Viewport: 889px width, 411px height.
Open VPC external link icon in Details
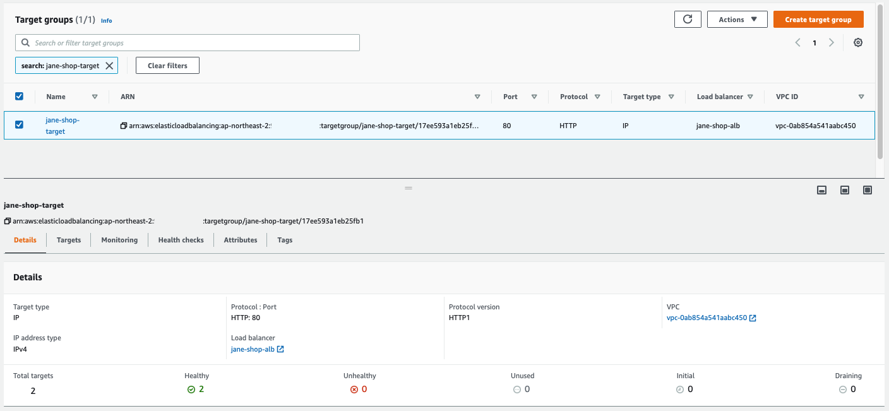pos(753,318)
